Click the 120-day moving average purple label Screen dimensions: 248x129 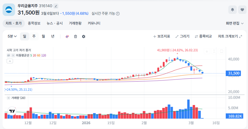coord(44,56)
